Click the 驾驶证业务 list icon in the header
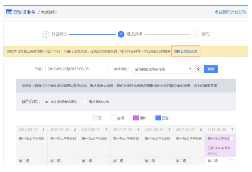Viewport: 252px width, 172px height. (9, 12)
